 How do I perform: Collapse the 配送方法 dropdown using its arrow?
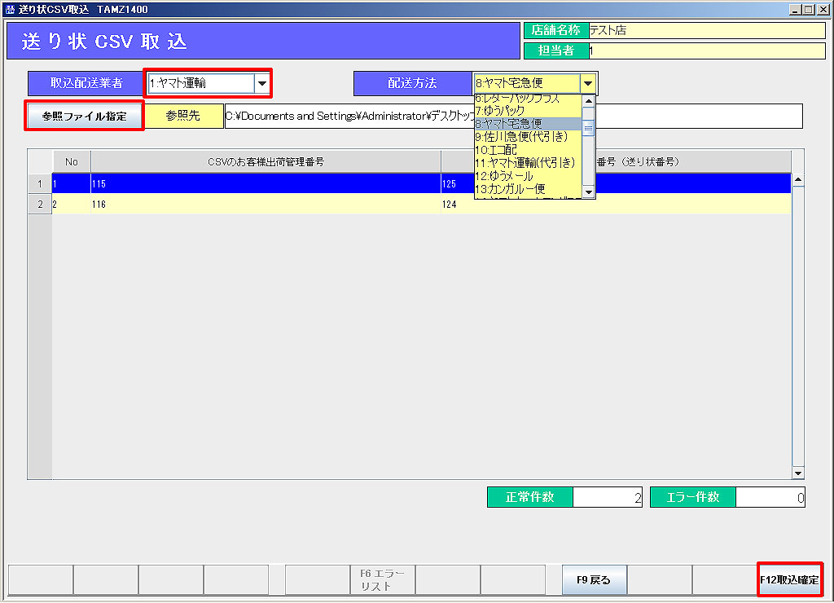(587, 82)
